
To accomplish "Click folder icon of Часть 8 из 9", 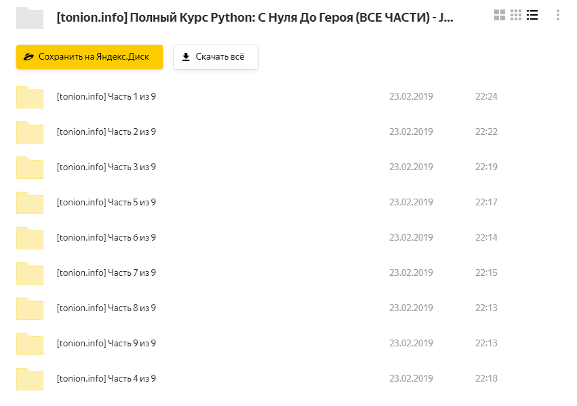I will 30,308.
